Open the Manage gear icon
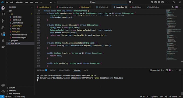Viewport: 183px width, 98px height. 3,92
